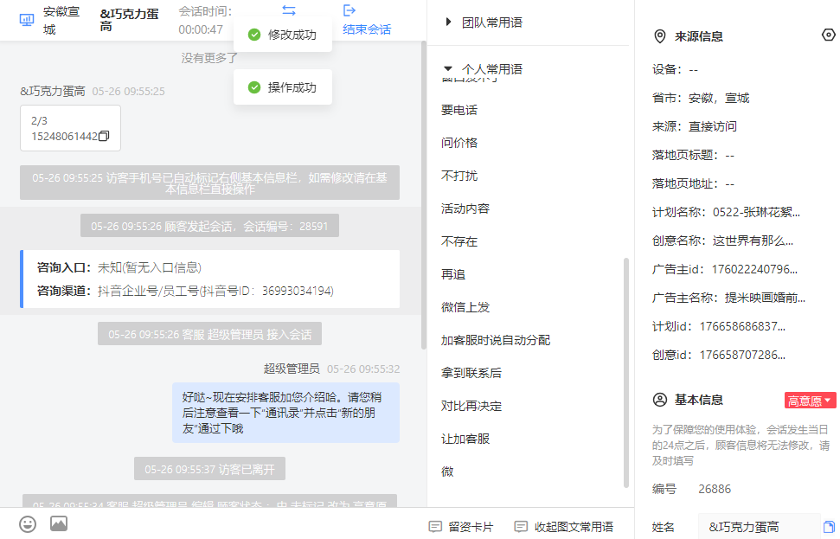Click 收起图文常用语 to collapse phrases
Screen dimensions: 840x539
tap(563, 527)
